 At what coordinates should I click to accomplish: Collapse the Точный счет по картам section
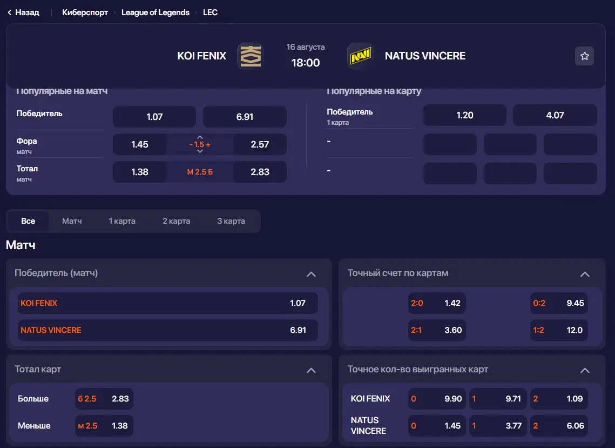(585, 274)
